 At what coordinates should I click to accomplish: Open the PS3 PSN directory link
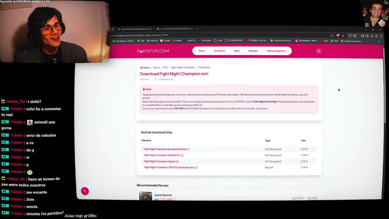pyautogui.click(x=179, y=109)
